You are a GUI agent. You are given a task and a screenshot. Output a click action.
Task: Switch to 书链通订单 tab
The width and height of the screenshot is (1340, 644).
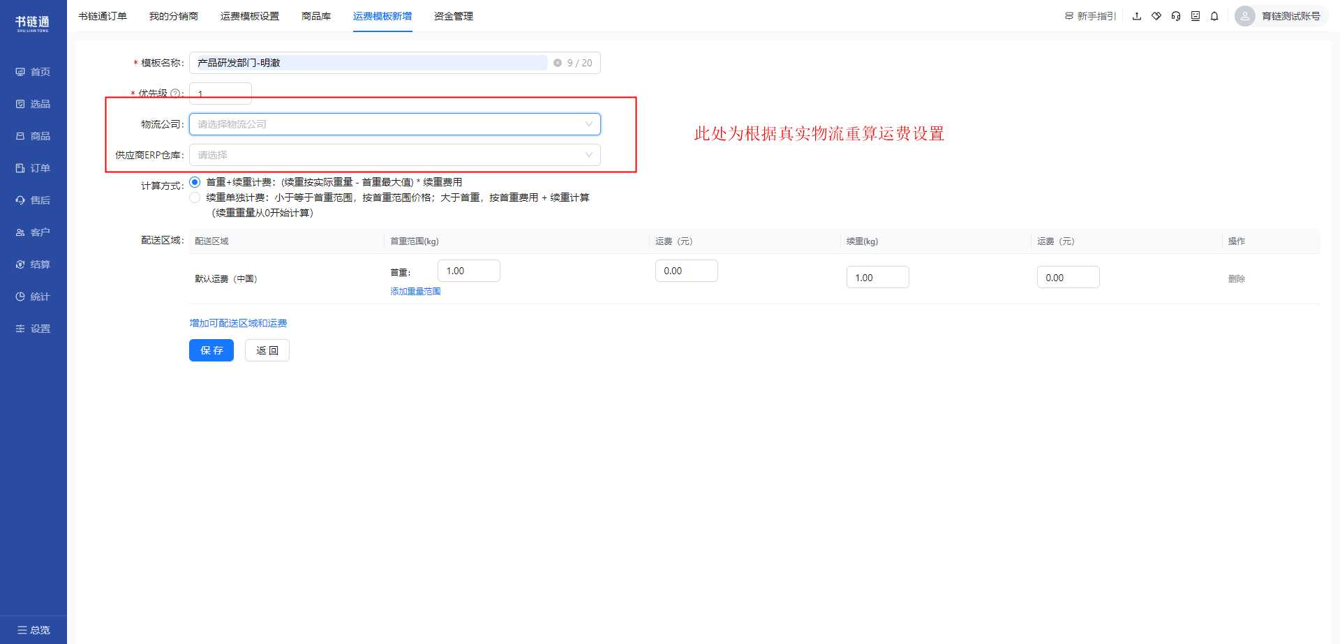coord(103,16)
